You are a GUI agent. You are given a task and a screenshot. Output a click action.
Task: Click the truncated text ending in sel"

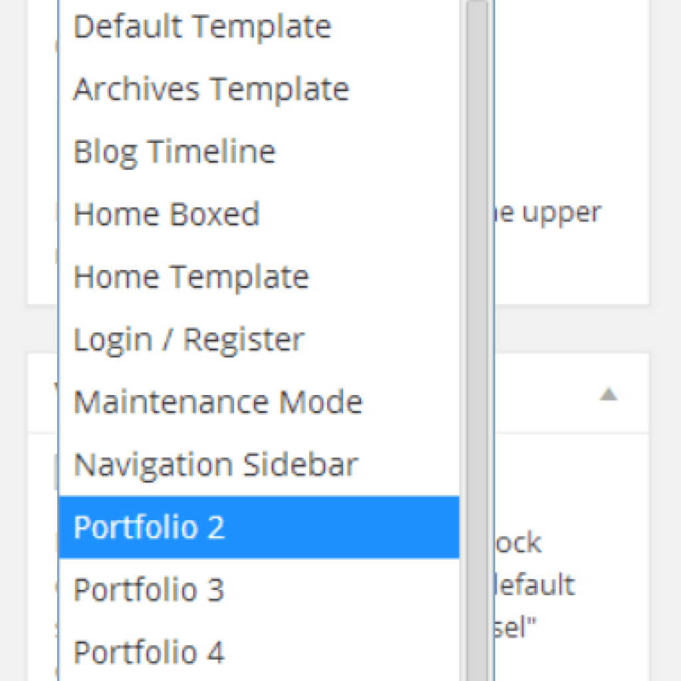pyautogui.click(x=516, y=627)
